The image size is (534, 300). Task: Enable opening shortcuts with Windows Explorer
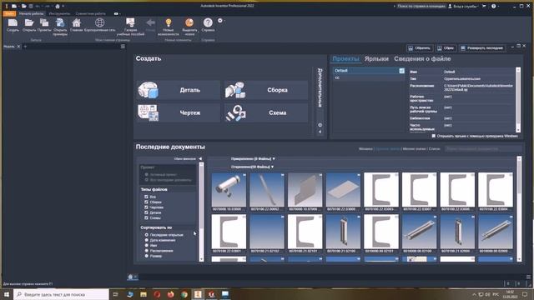click(x=434, y=136)
